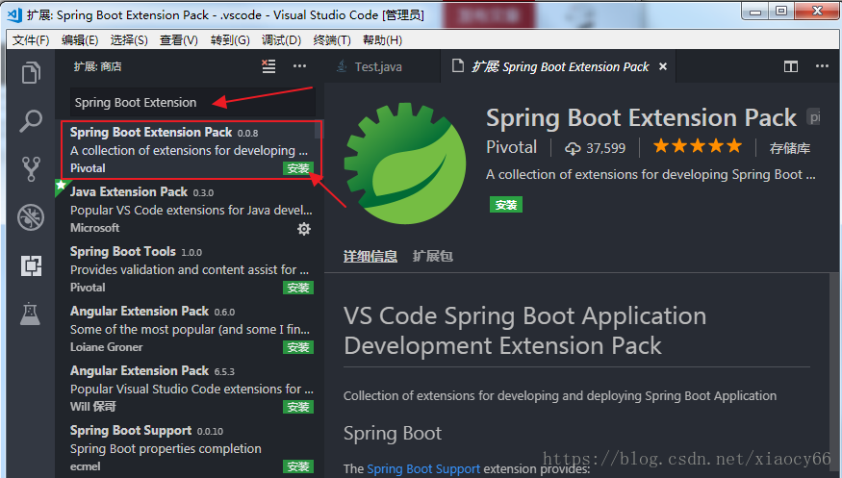The height and width of the screenshot is (478, 842).
Task: Install Angular Extension Pack by Loiane Groner
Action: coord(298,347)
